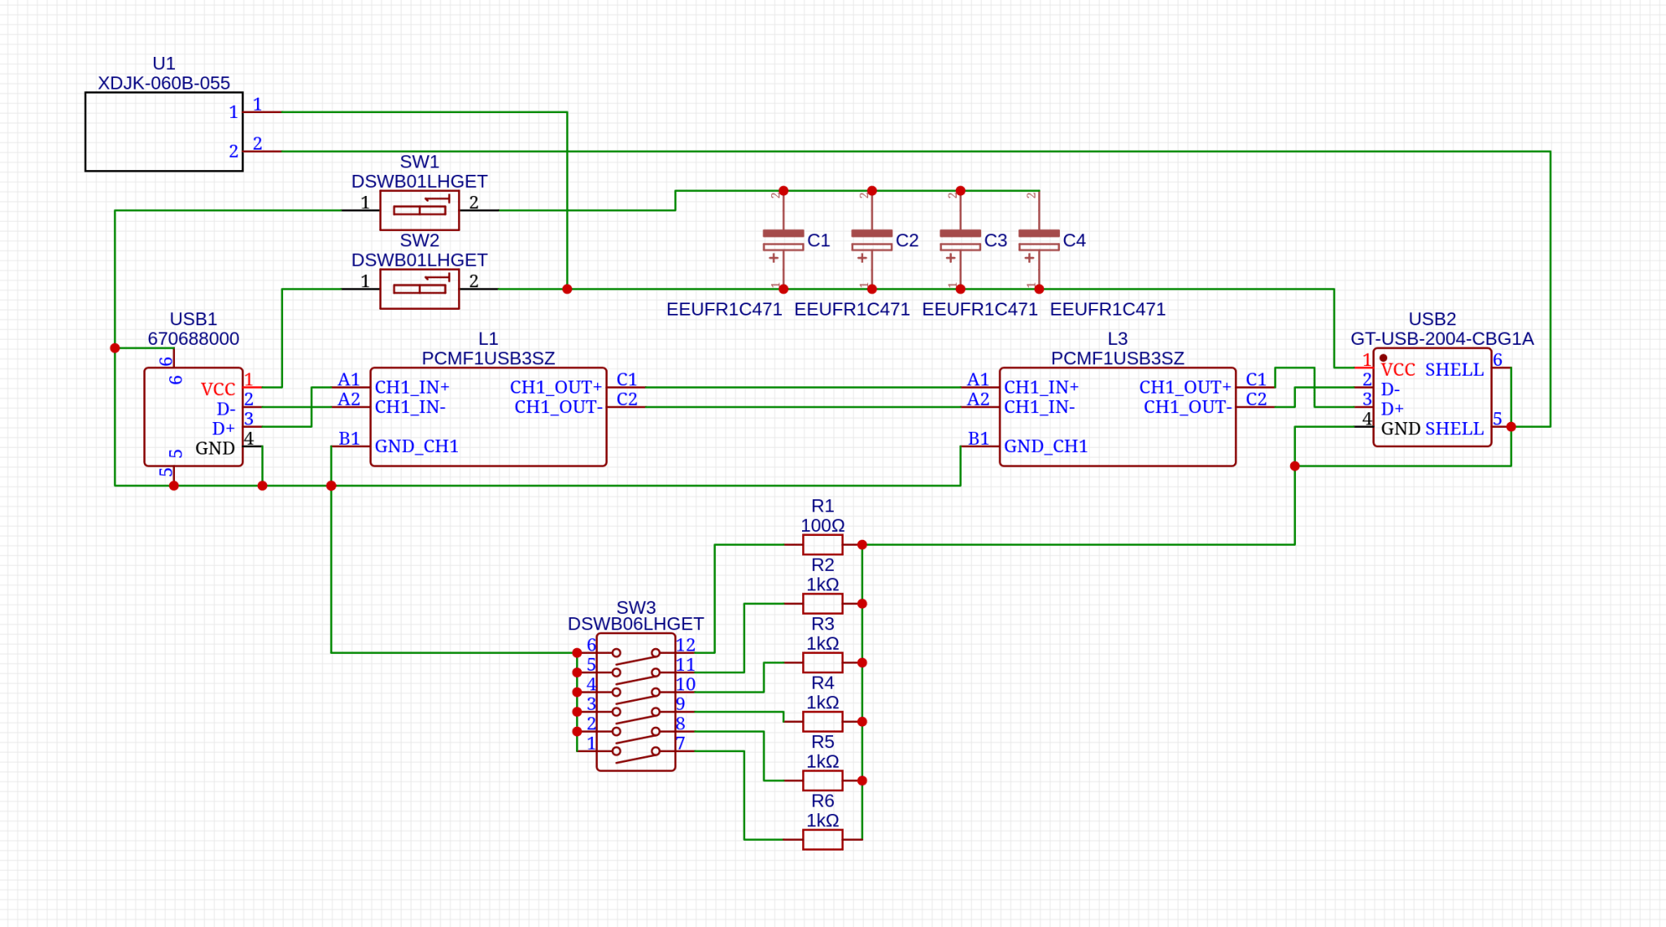Click the XDJK-060B-055 part name text
Image resolution: width=1666 pixels, height=927 pixels.
point(164,83)
